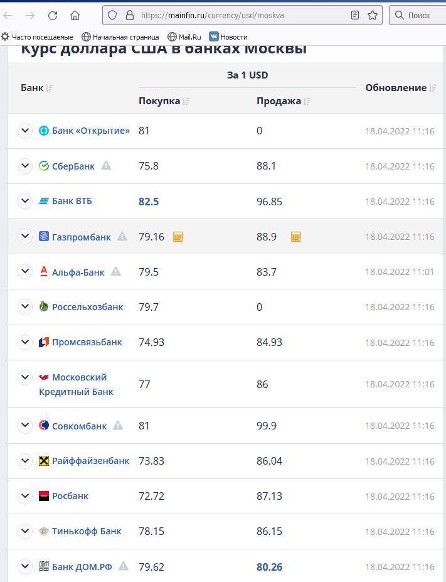Click the warning triangle next to СберБанк
The width and height of the screenshot is (446, 582).
pyautogui.click(x=106, y=165)
